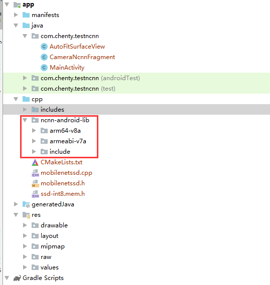The width and height of the screenshot is (270, 285).
Task: Expand the armeabi-v7a folder
Action: coord(34,141)
